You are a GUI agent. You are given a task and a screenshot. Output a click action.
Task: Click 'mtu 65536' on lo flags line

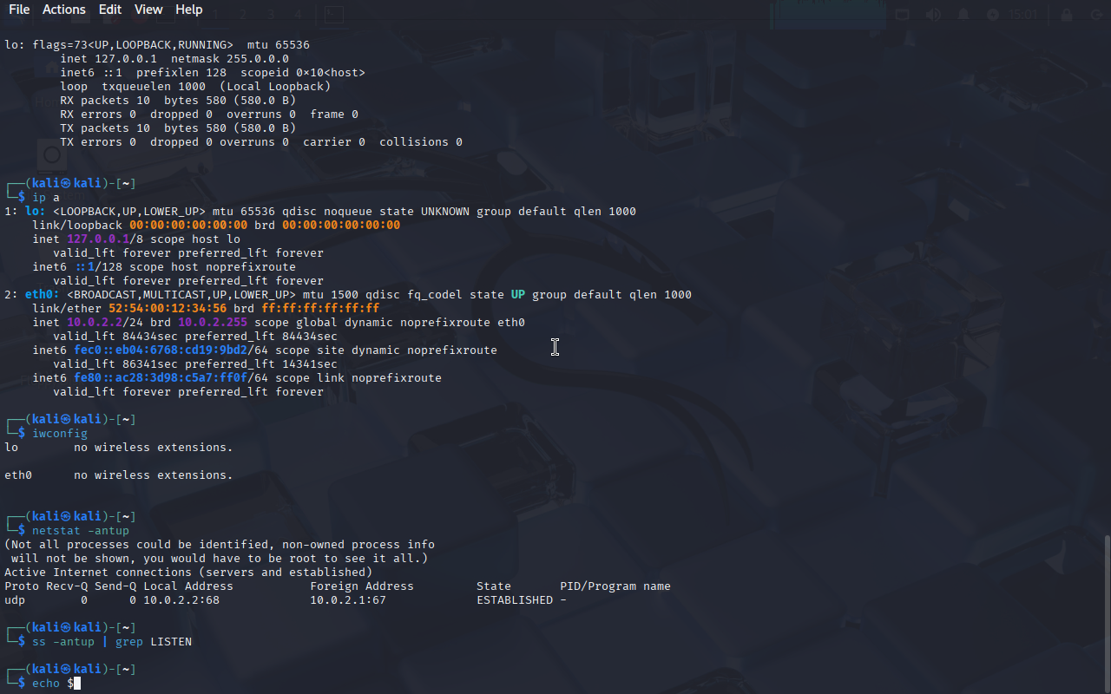click(279, 45)
